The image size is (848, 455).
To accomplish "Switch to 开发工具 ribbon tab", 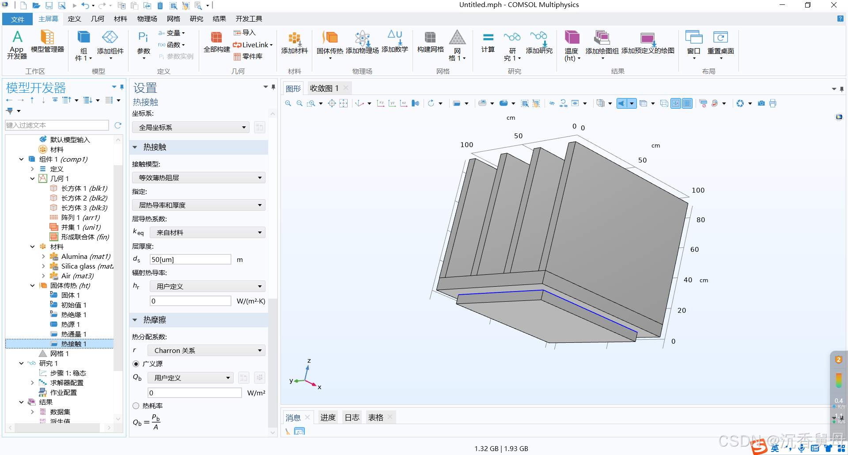I will (249, 19).
